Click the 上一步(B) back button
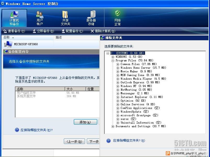 click(x=74, y=141)
